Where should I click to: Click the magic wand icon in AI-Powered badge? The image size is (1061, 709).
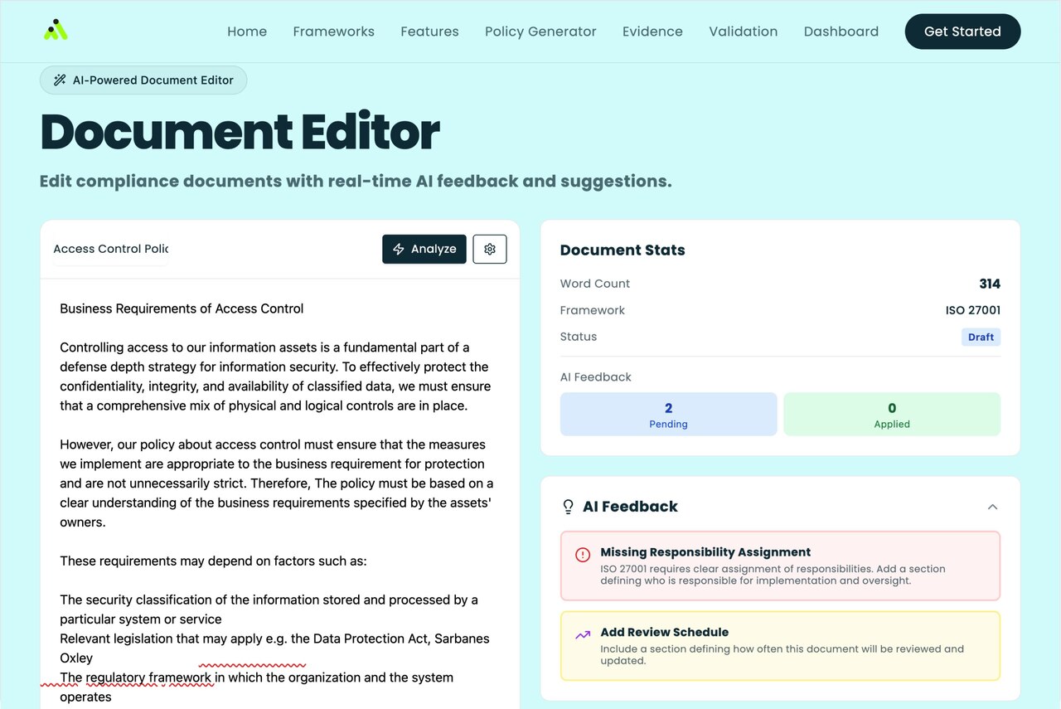60,80
